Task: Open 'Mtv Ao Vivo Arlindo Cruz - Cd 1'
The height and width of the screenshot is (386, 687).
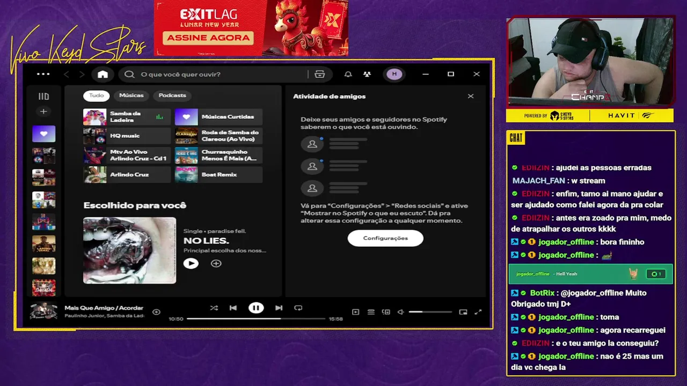Action: [127, 155]
